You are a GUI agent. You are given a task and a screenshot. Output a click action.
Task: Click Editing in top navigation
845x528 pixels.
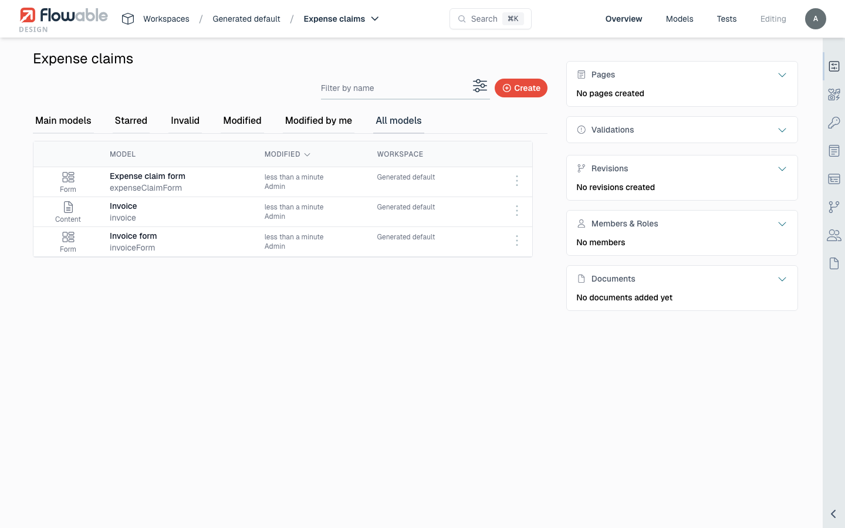(773, 19)
